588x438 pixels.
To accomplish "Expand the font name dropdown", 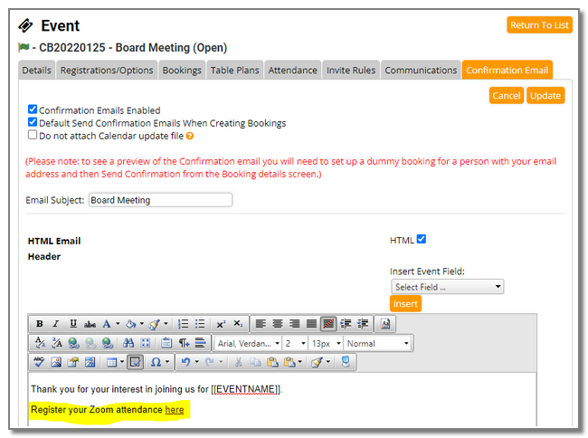I will coord(247,343).
